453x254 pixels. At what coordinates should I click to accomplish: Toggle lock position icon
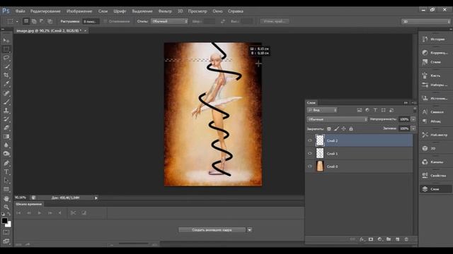[x=343, y=128]
